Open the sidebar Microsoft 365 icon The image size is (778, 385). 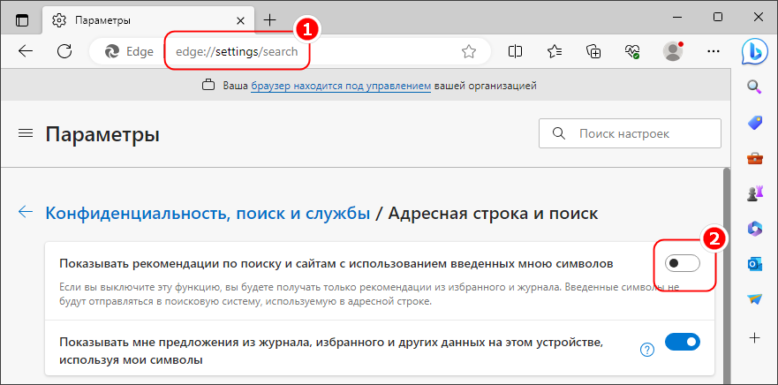(x=755, y=229)
